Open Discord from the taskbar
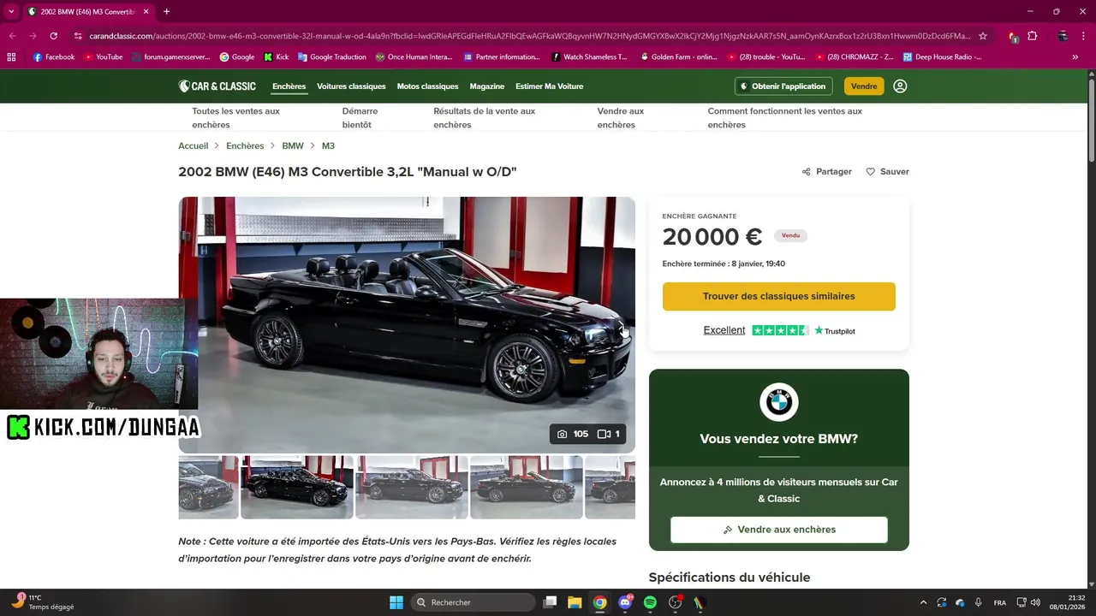The height and width of the screenshot is (616, 1096). pyautogui.click(x=625, y=602)
